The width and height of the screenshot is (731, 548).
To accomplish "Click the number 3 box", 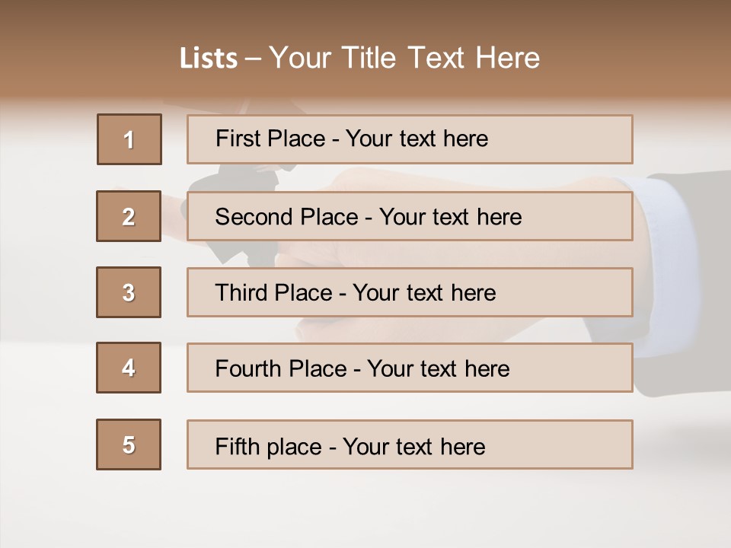I will tap(129, 292).
